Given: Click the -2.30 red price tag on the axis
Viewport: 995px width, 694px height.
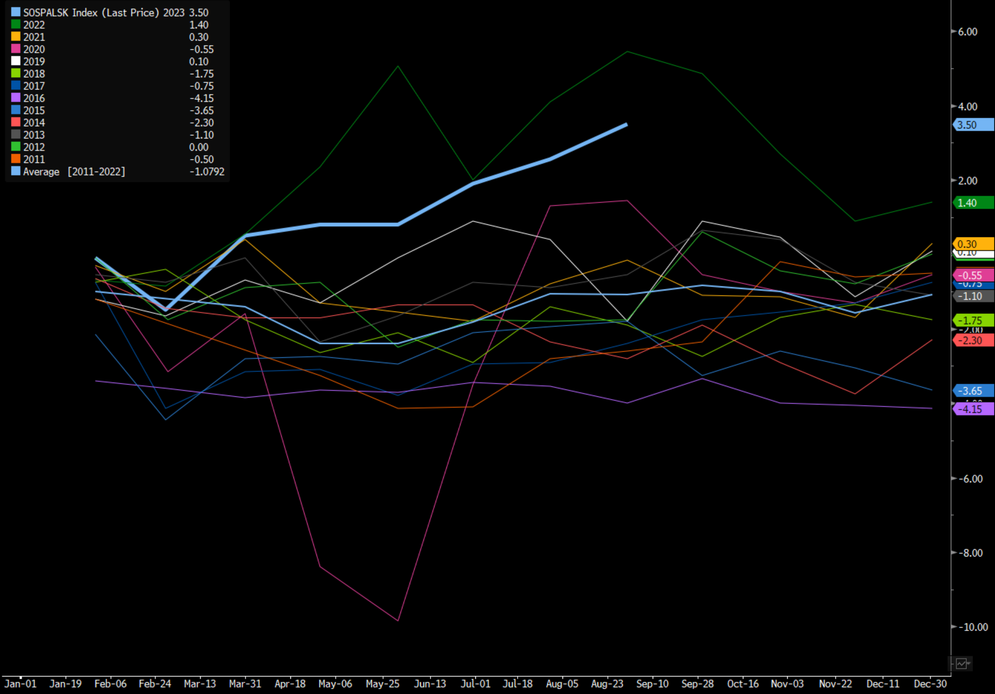Looking at the screenshot, I should 973,340.
